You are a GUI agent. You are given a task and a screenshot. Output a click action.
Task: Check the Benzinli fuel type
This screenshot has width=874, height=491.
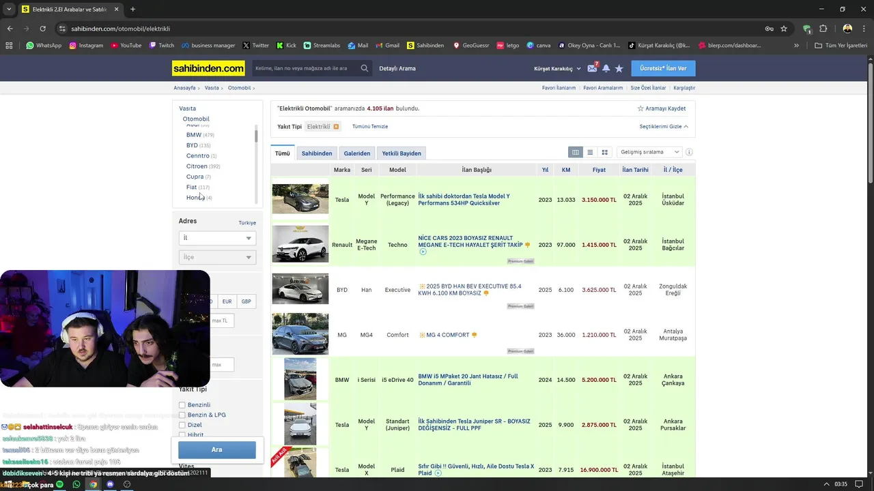tap(182, 405)
